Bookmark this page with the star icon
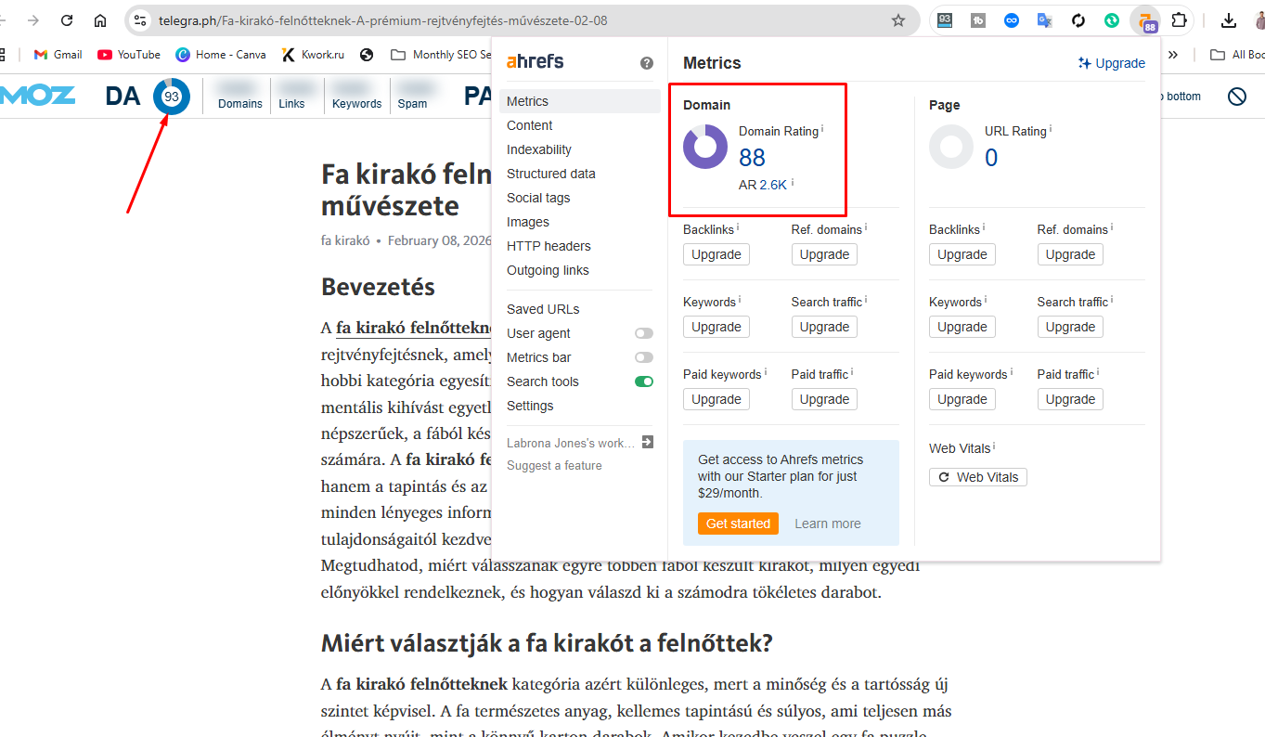This screenshot has width=1265, height=737. pos(897,20)
